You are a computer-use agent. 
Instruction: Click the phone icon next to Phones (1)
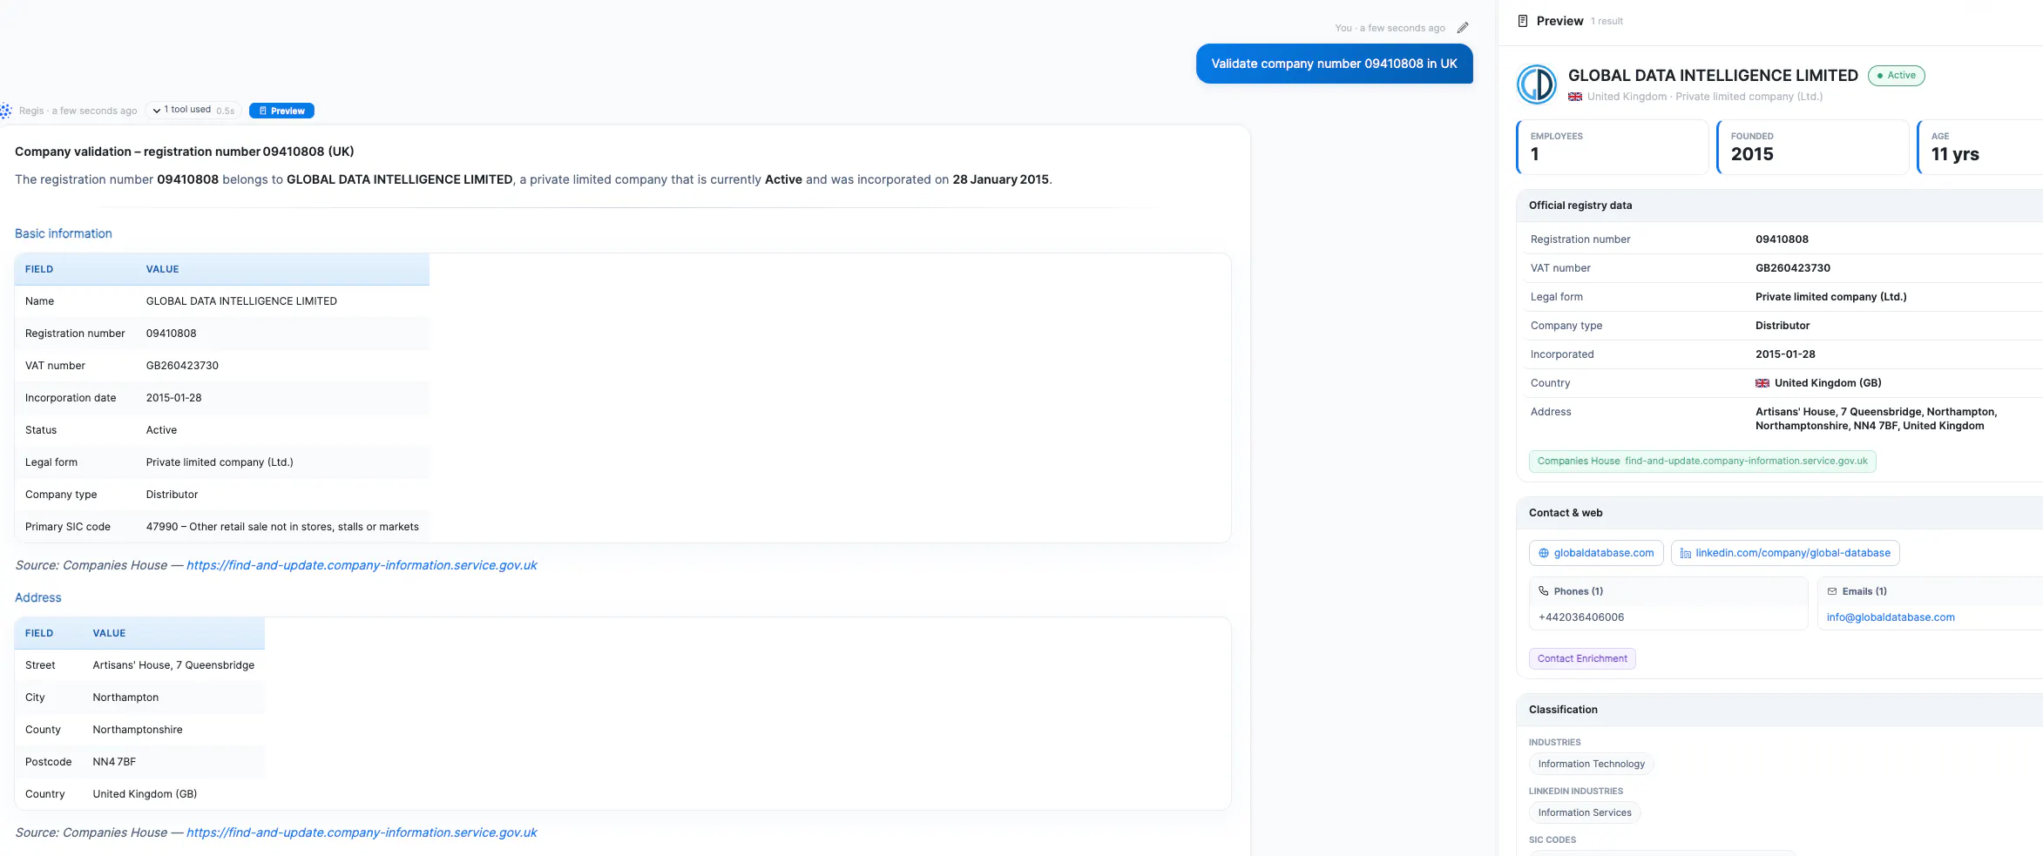click(x=1544, y=591)
